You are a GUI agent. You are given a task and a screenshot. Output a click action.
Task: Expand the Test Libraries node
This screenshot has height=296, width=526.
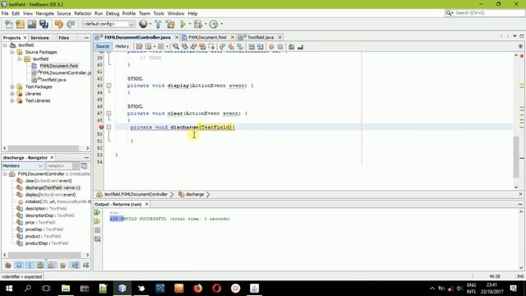[x=12, y=100]
